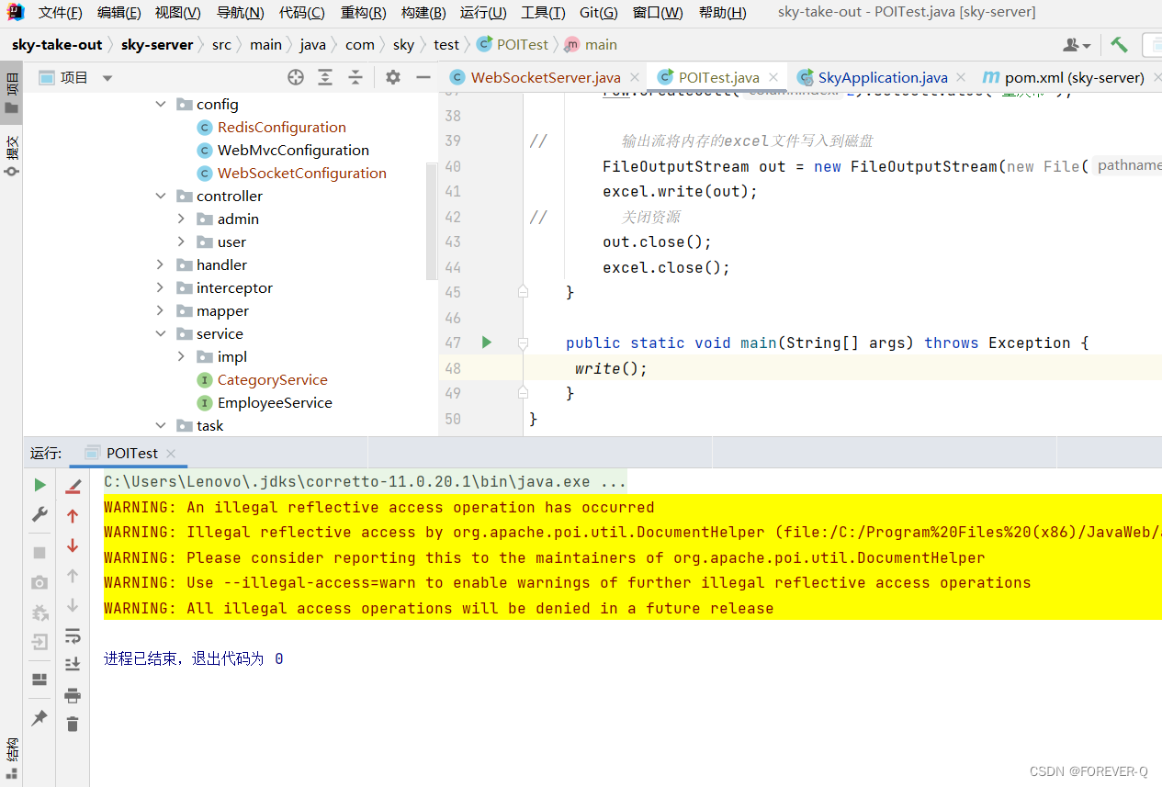Collapse all nodes in project tree

[x=355, y=78]
